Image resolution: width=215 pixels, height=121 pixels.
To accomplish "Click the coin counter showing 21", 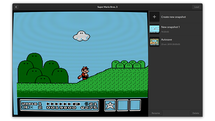I will coord(91,104).
